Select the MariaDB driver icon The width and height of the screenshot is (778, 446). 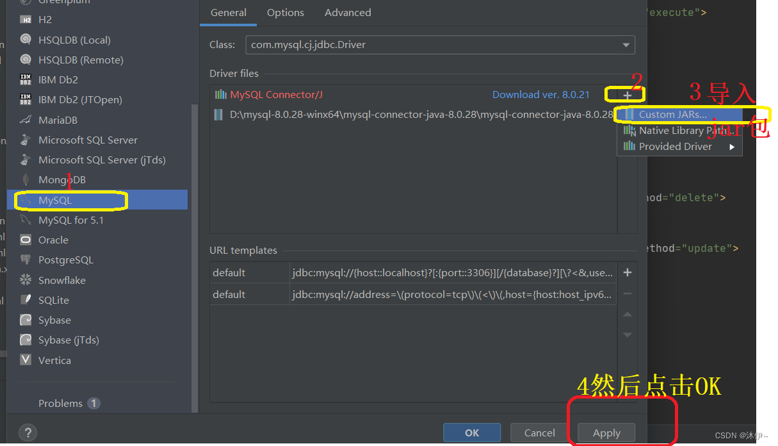pyautogui.click(x=26, y=120)
